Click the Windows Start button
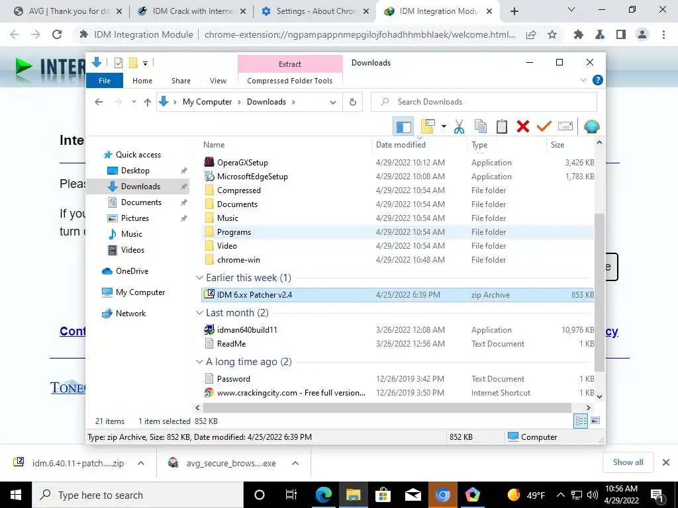The image size is (678, 508). coord(16,495)
